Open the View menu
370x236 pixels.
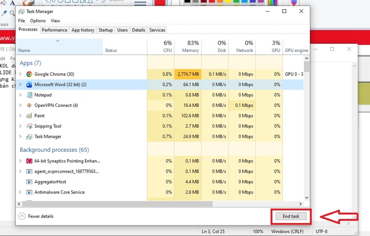[55, 21]
